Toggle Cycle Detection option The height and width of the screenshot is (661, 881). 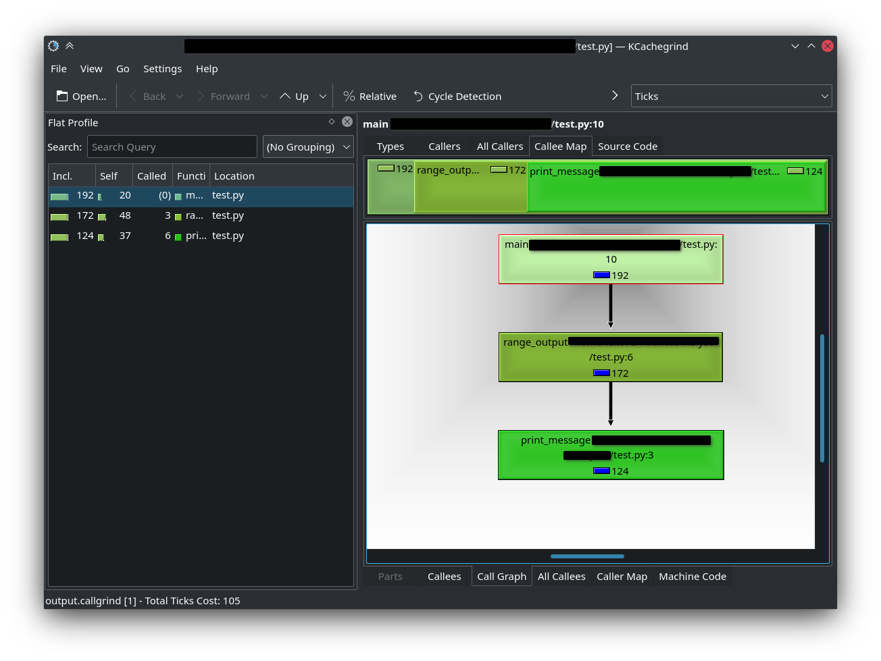(x=457, y=97)
